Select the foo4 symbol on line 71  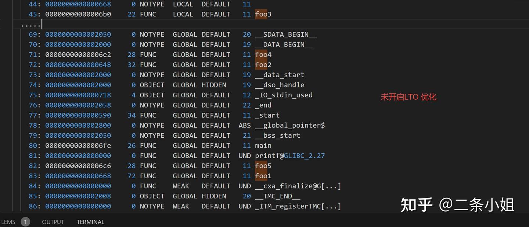(263, 55)
